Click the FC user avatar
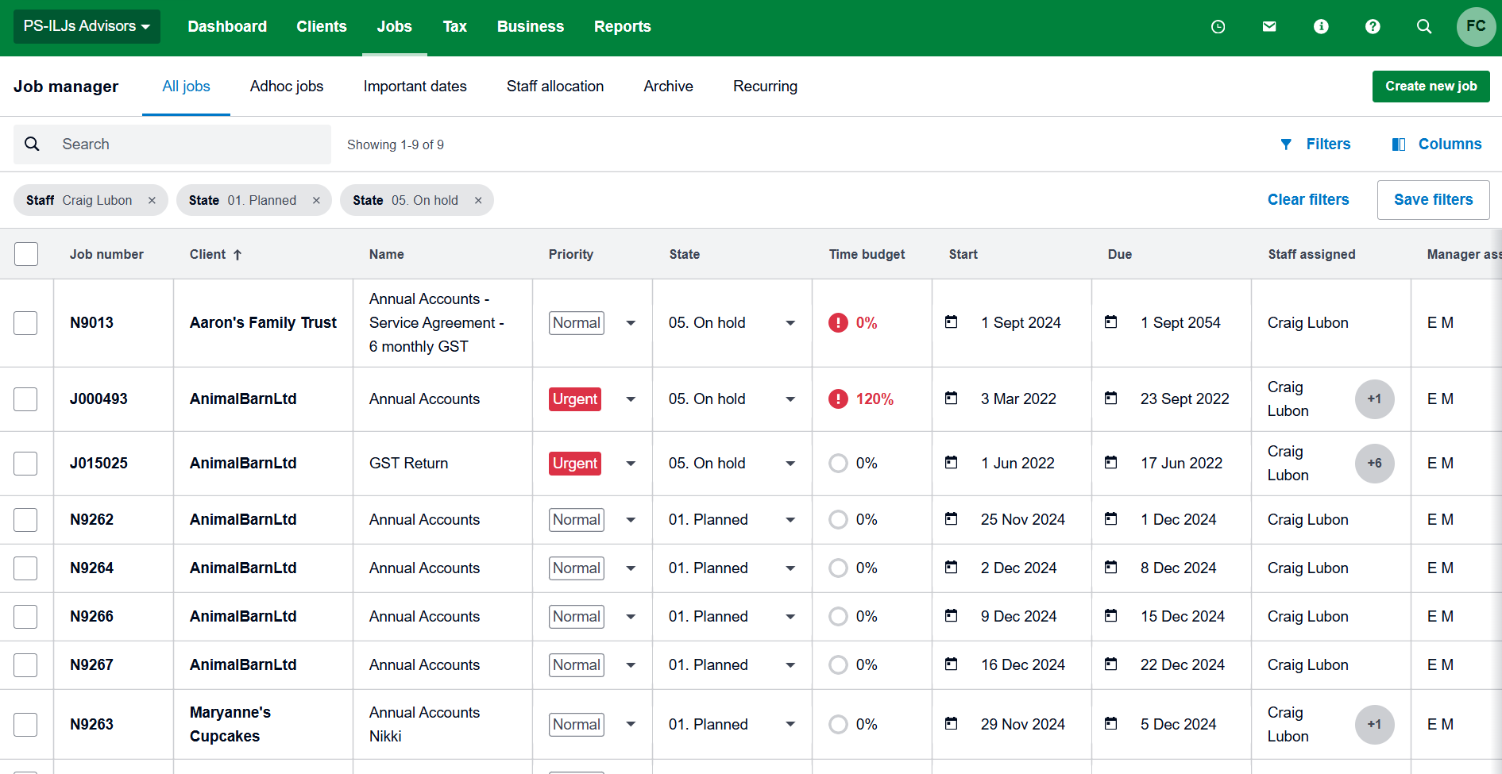The width and height of the screenshot is (1502, 774). pos(1476,26)
